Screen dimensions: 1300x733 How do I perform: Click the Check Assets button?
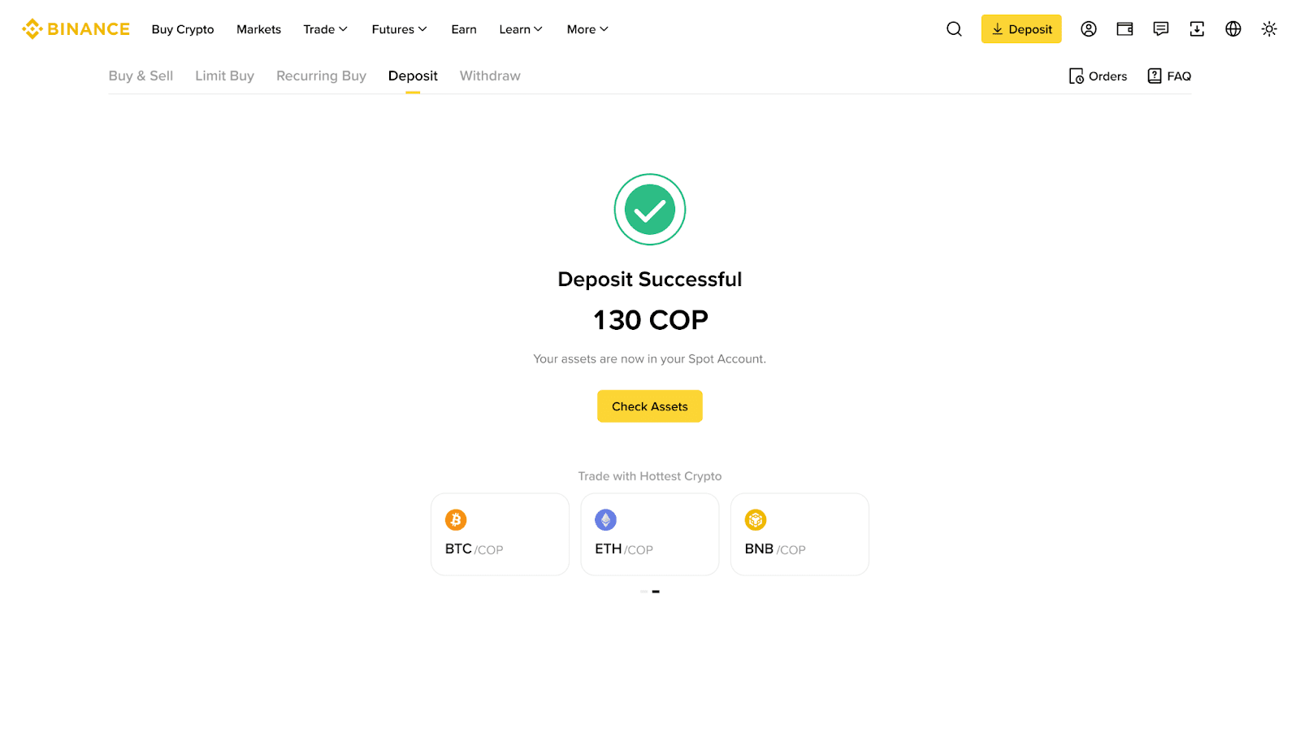(x=650, y=406)
